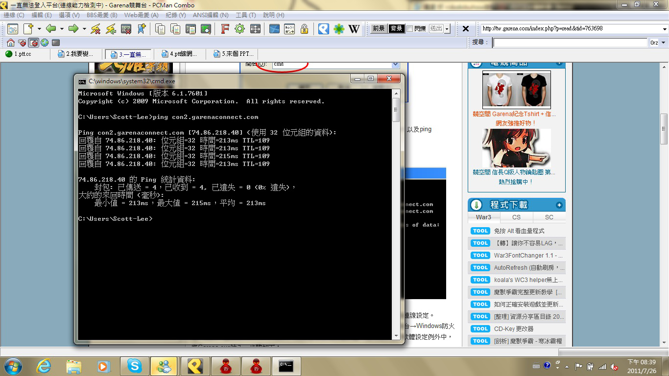Viewport: 669px width, 376px height.
Task: Click the black X stop button
Action: coord(466,29)
